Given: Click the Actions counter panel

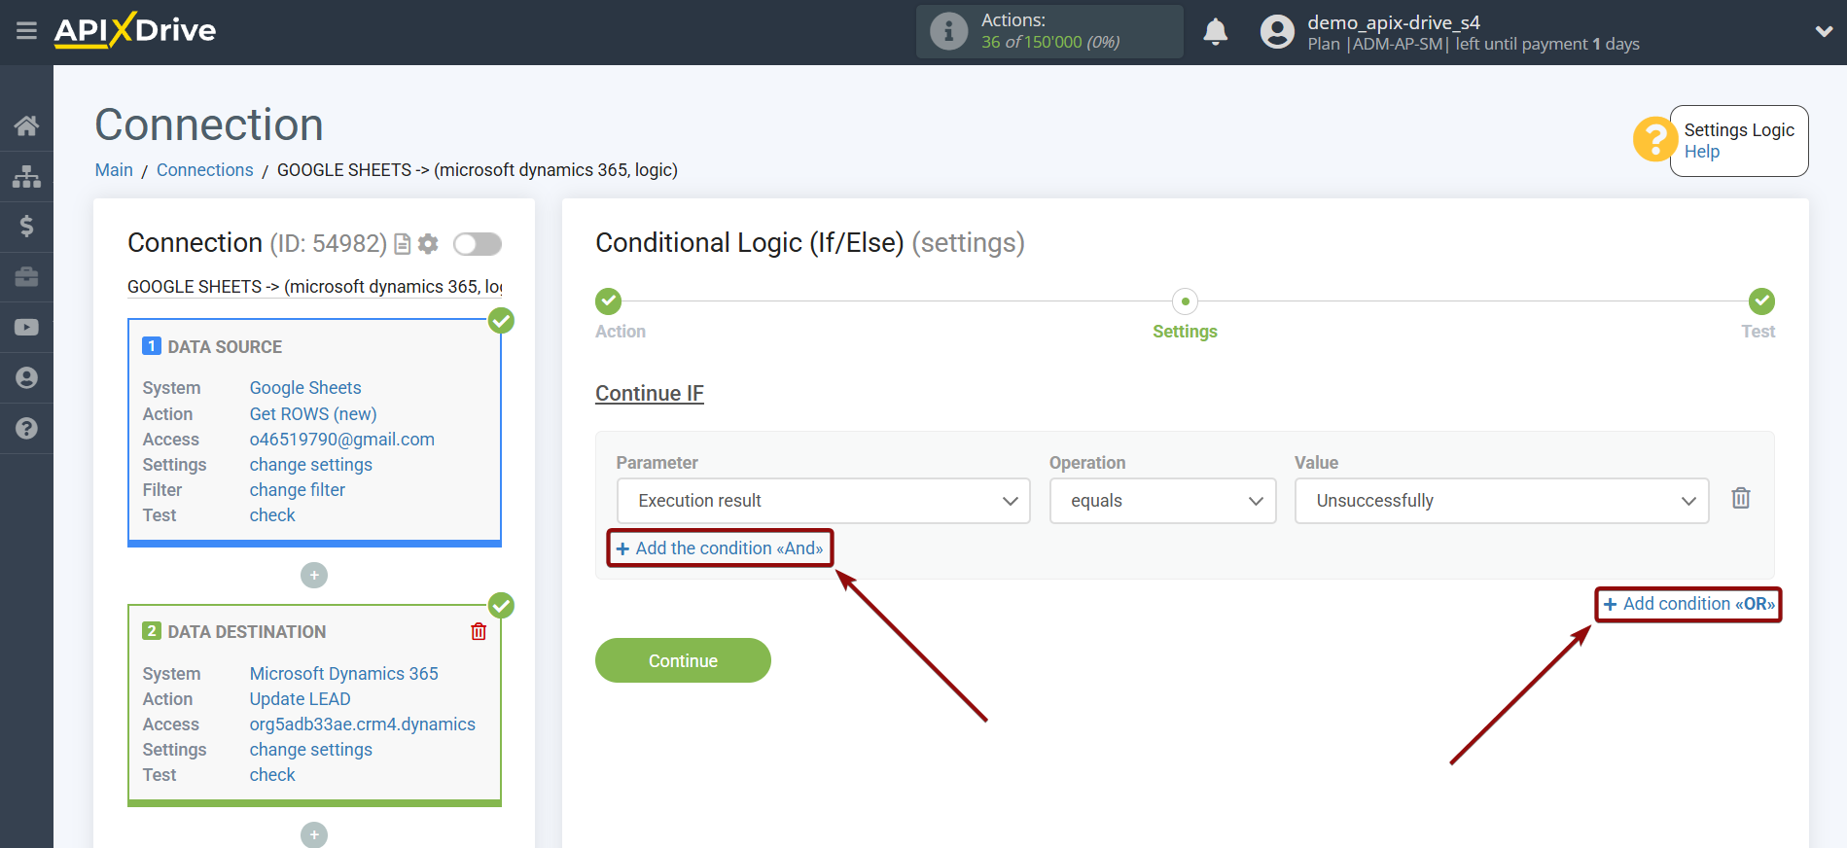Looking at the screenshot, I should (1049, 31).
